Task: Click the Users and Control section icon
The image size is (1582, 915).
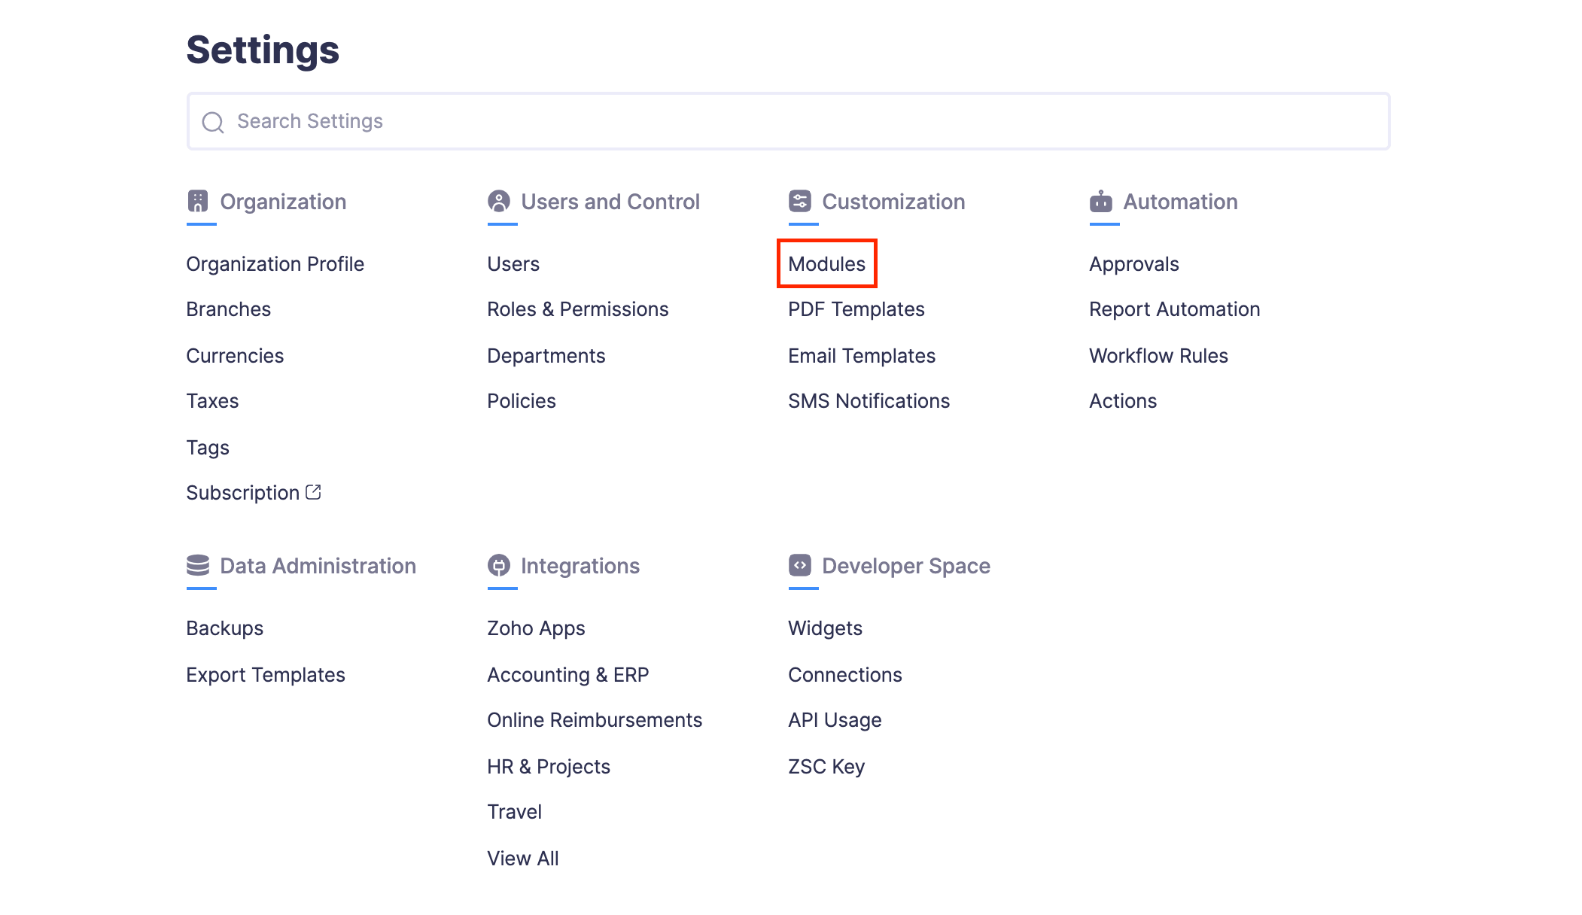Action: 499,201
